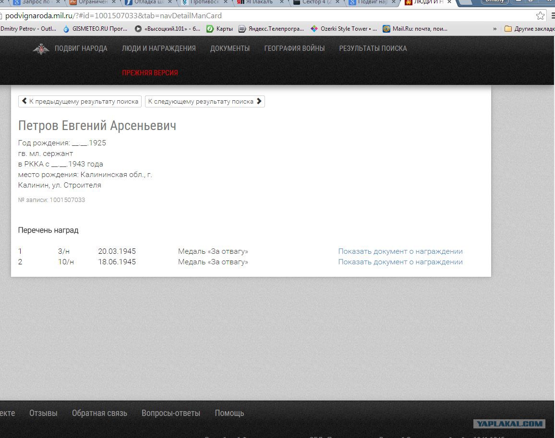Open the Другие закладки bookmarks folder
The height and width of the screenshot is (438, 555).
530,29
